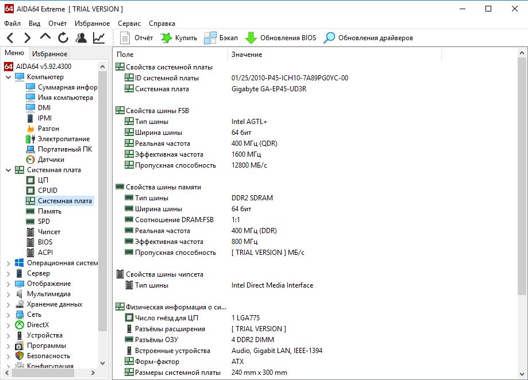Viewport: 528px width, 380px height.
Task: Go back with the left arrow icon
Action: [x=10, y=38]
